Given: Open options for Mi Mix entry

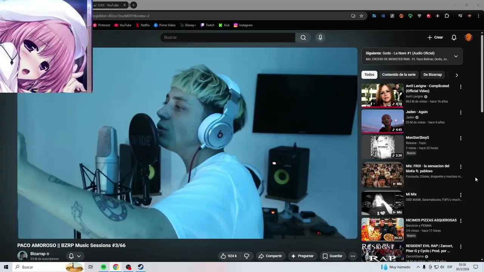Looking at the screenshot, I should (x=461, y=195).
